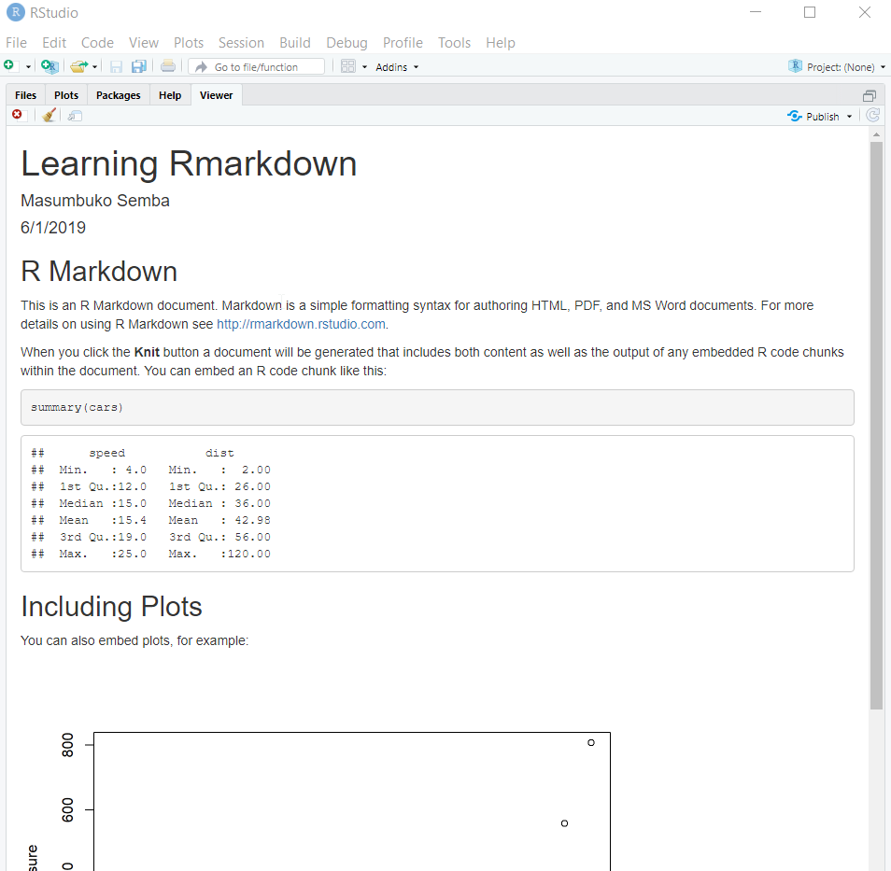Click the scrollbar up arrow
The image size is (891, 871).
click(876, 134)
